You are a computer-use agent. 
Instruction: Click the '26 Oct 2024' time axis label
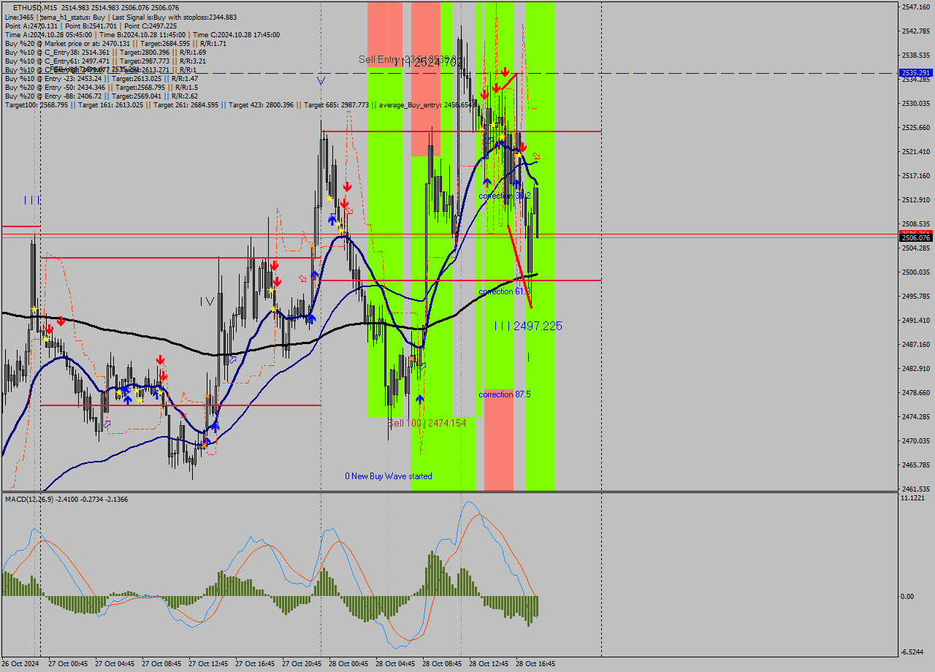(x=22, y=664)
